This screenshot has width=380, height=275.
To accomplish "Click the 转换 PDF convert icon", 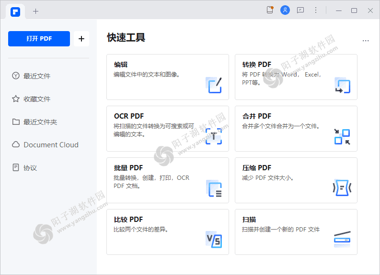I will (342, 85).
